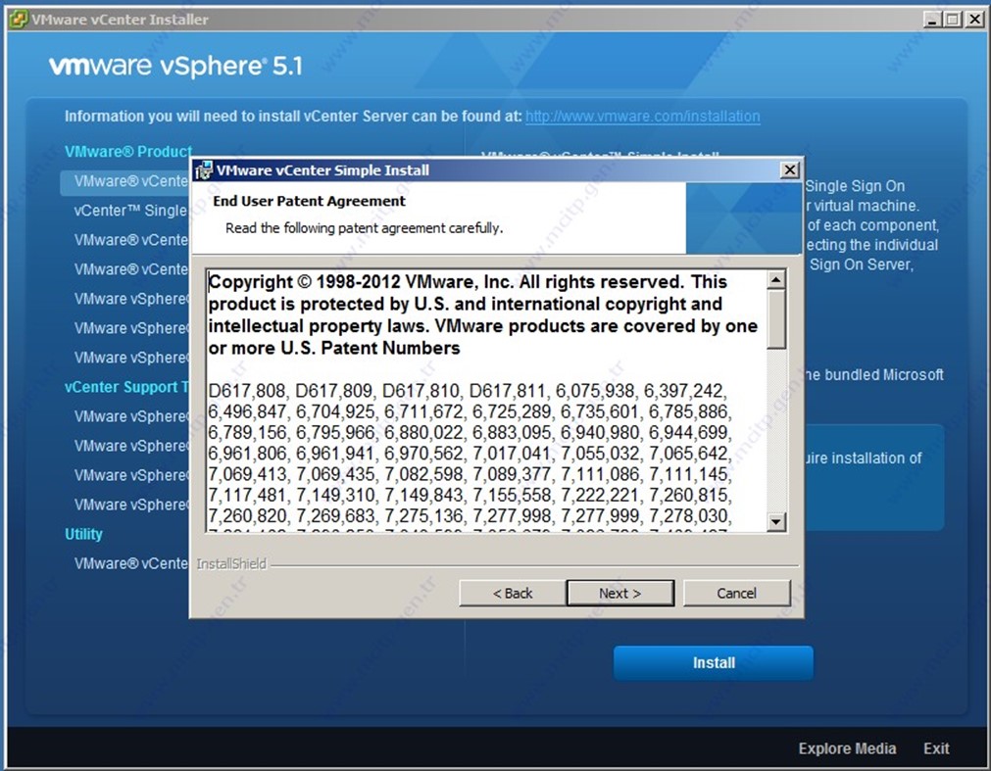Open the vmware.com installation link
Viewport: 991px width, 771px height.
pos(643,117)
